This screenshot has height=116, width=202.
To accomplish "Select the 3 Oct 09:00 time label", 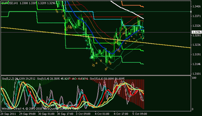I will coord(83,114).
